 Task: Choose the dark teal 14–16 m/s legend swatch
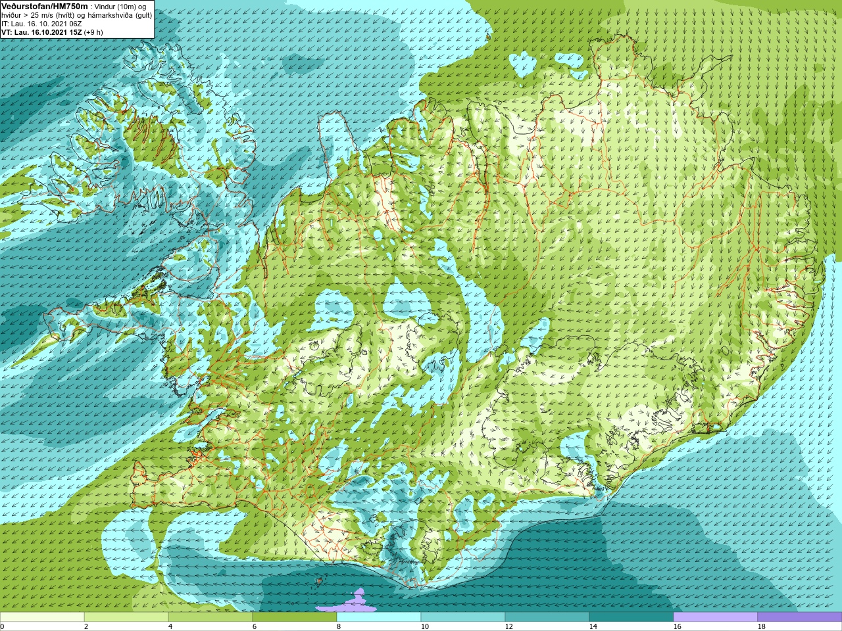[x=631, y=617]
